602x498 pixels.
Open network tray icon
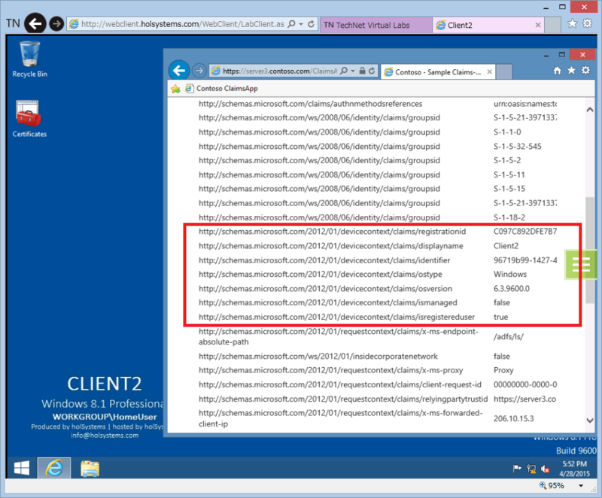531,469
